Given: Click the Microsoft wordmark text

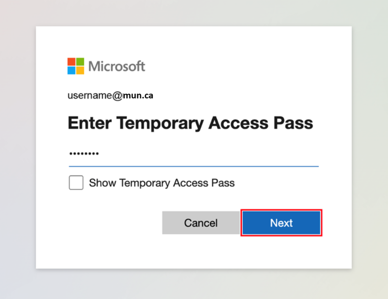Looking at the screenshot, I should coord(116,66).
